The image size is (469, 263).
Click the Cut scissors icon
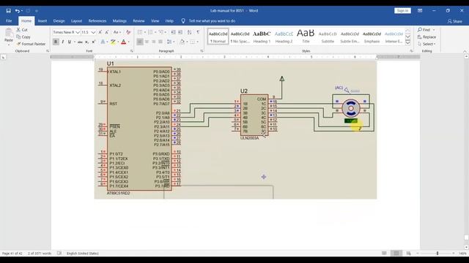point(18,30)
